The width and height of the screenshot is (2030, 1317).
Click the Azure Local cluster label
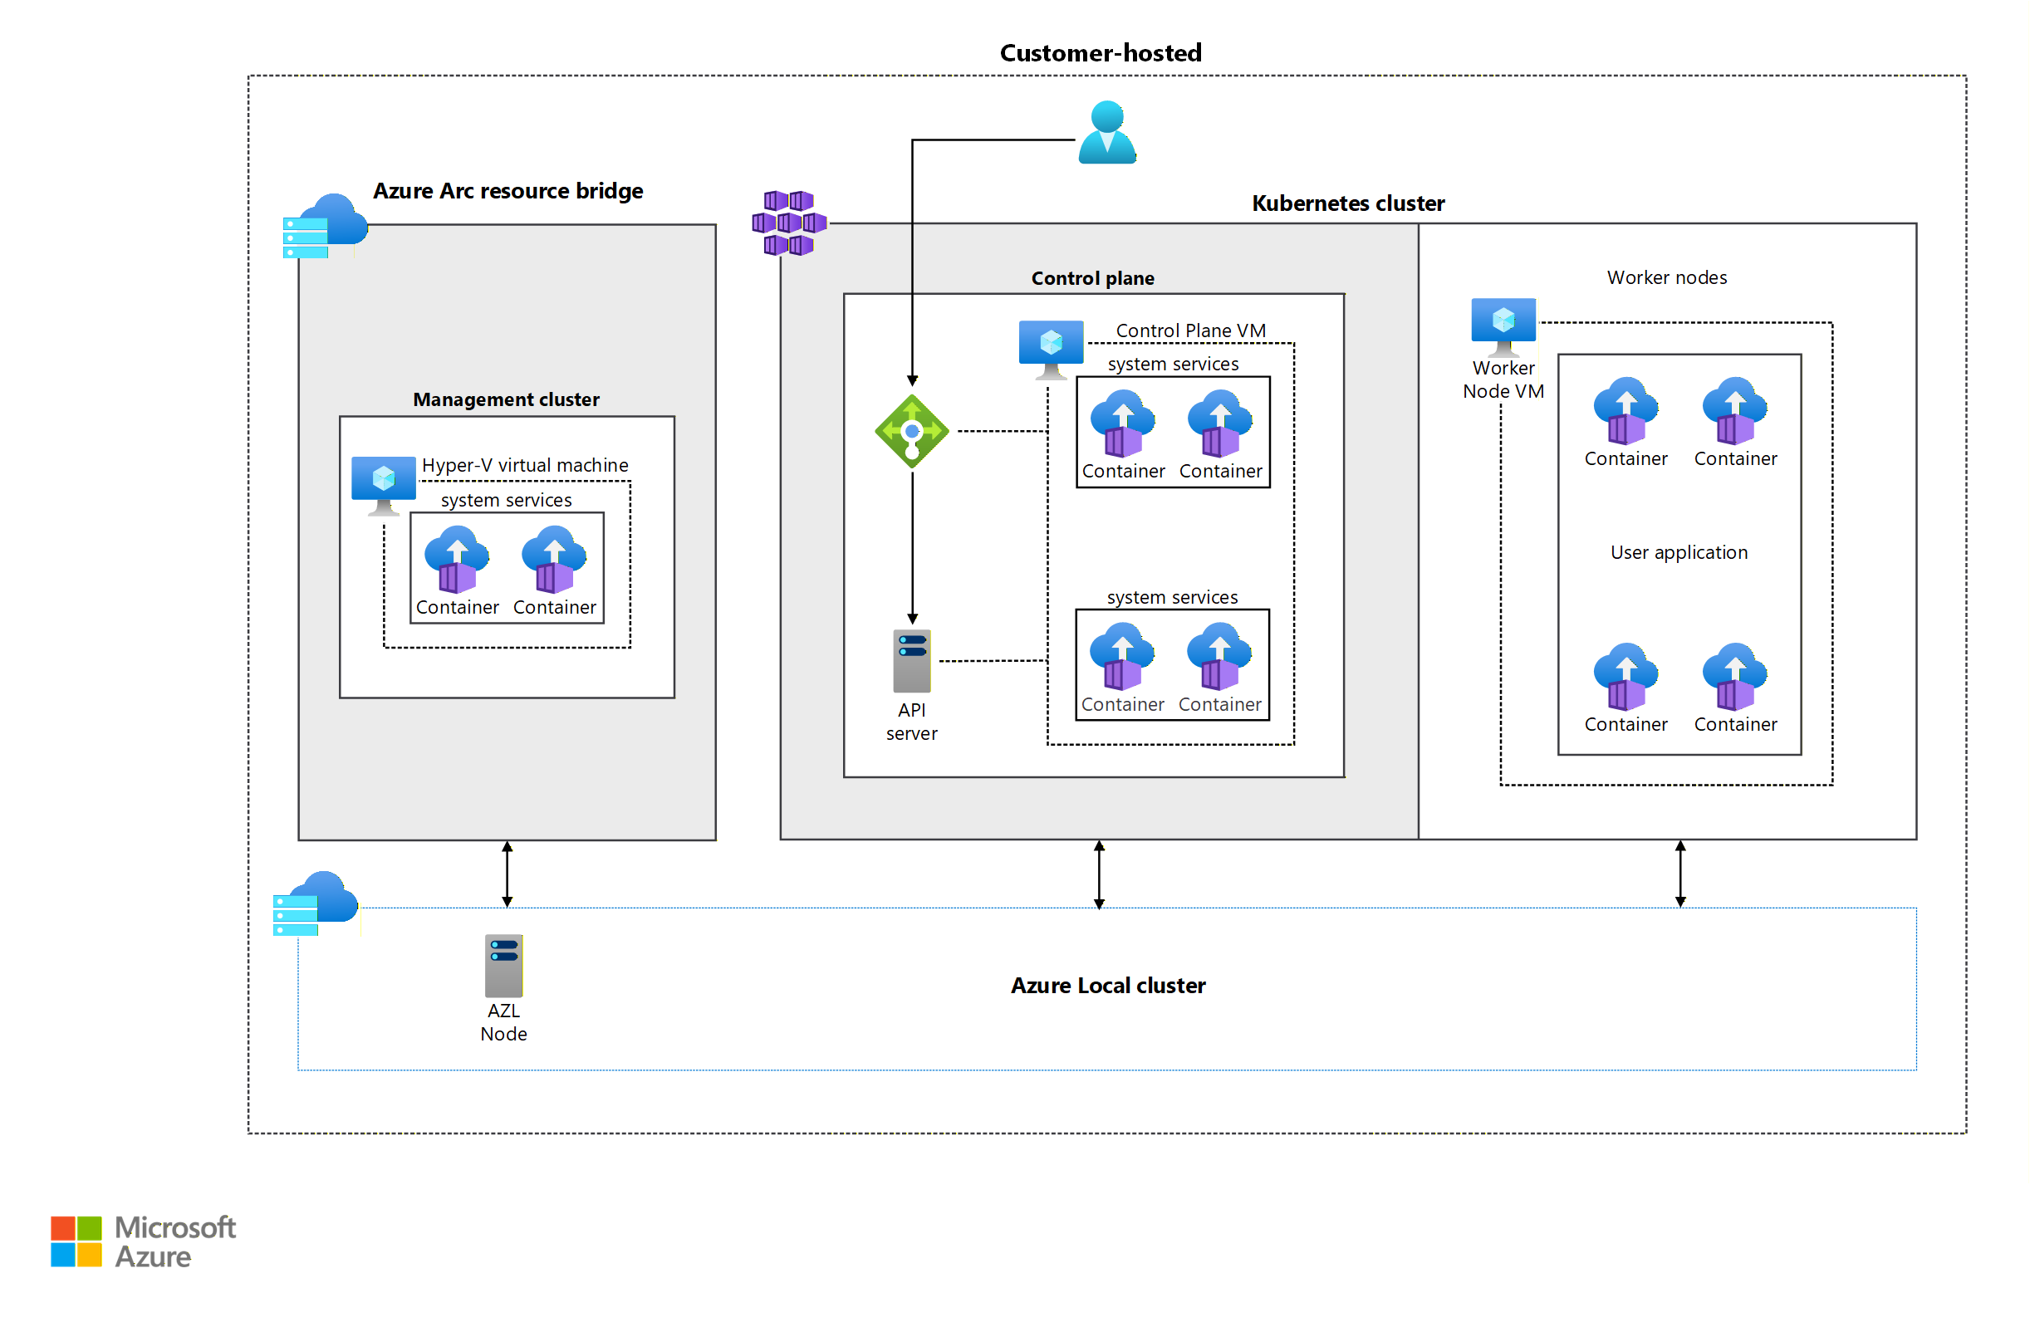pyautogui.click(x=1107, y=985)
